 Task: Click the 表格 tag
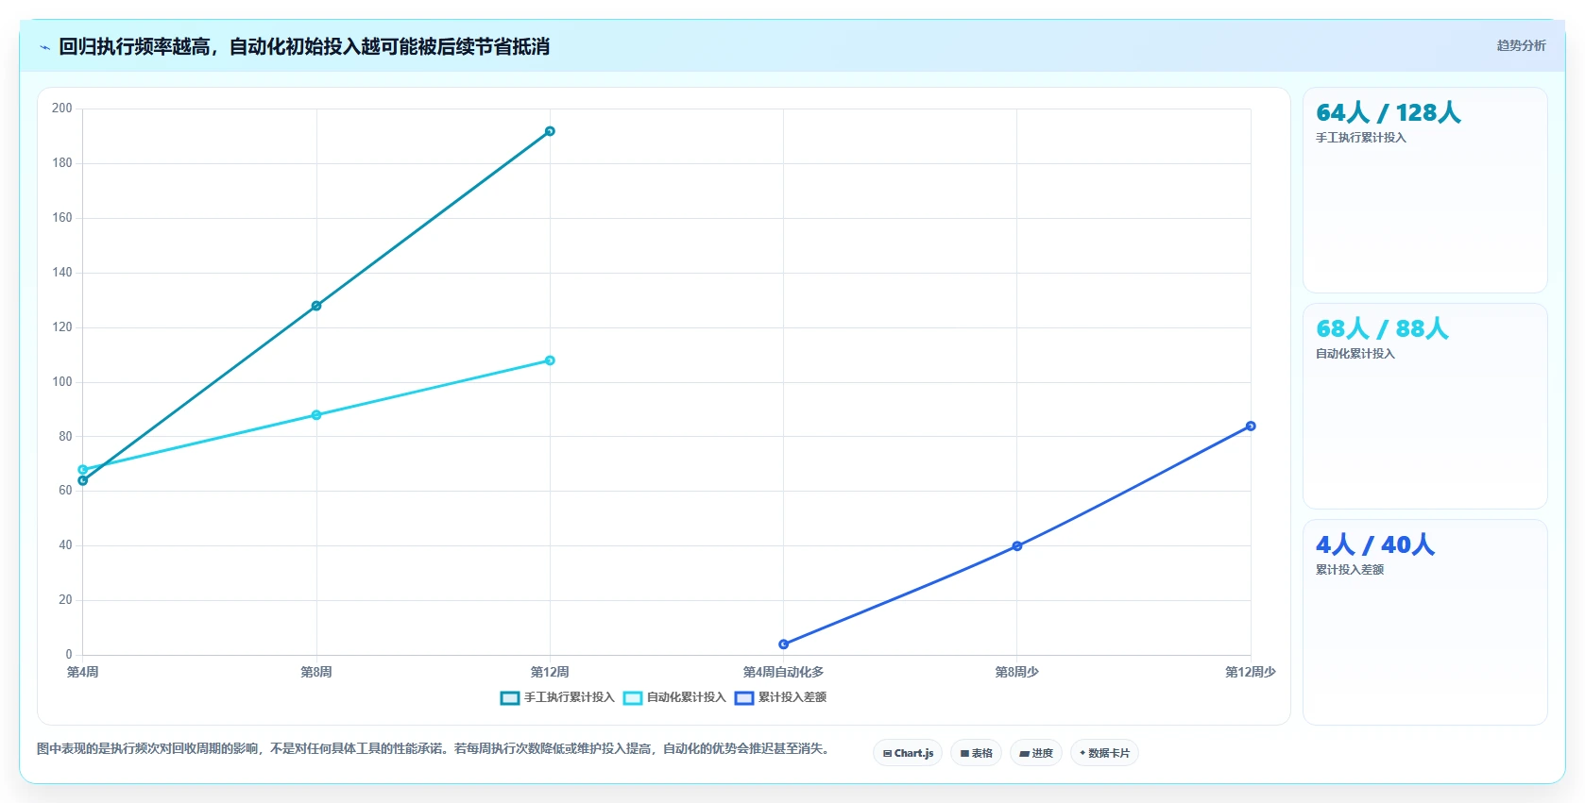tap(977, 753)
